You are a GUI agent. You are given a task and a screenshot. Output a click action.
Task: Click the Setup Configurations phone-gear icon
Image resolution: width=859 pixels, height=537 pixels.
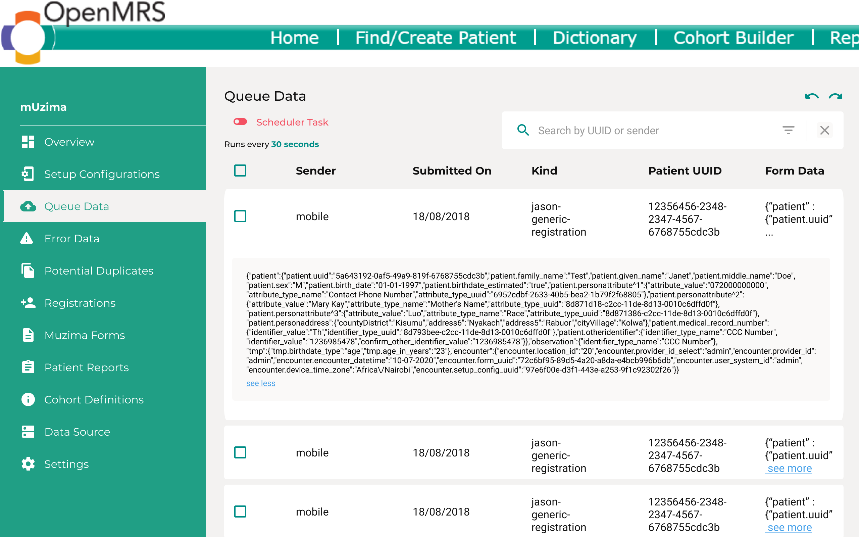coord(28,174)
